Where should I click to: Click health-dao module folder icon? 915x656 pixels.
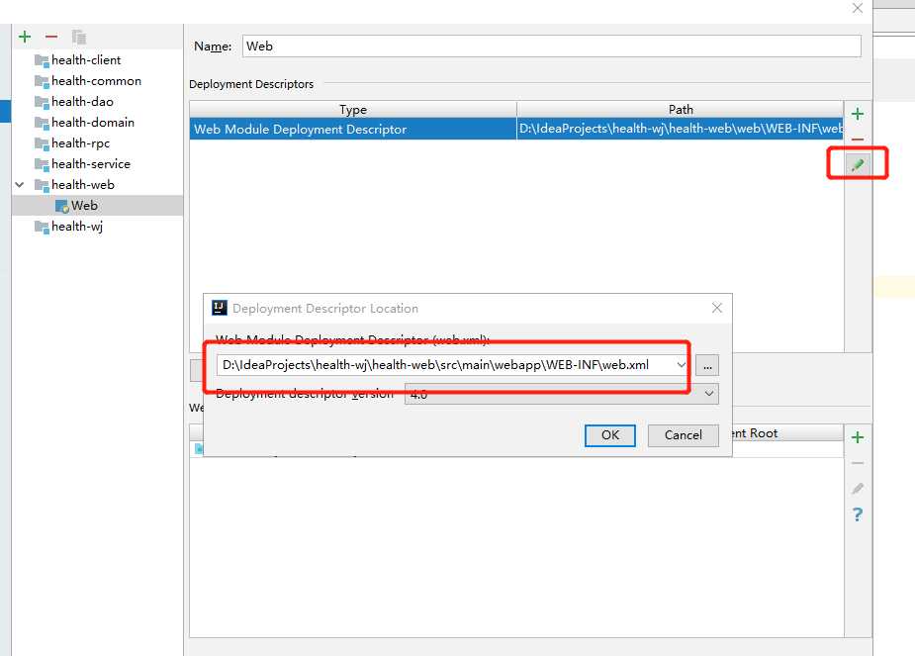coord(42,102)
